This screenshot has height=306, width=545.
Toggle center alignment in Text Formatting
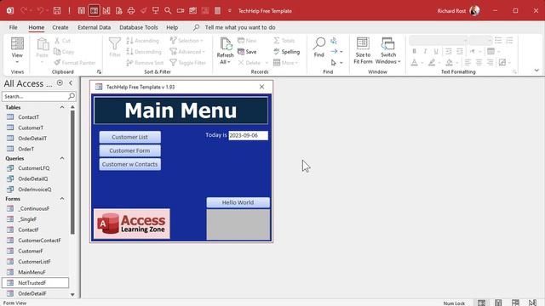[x=479, y=62]
